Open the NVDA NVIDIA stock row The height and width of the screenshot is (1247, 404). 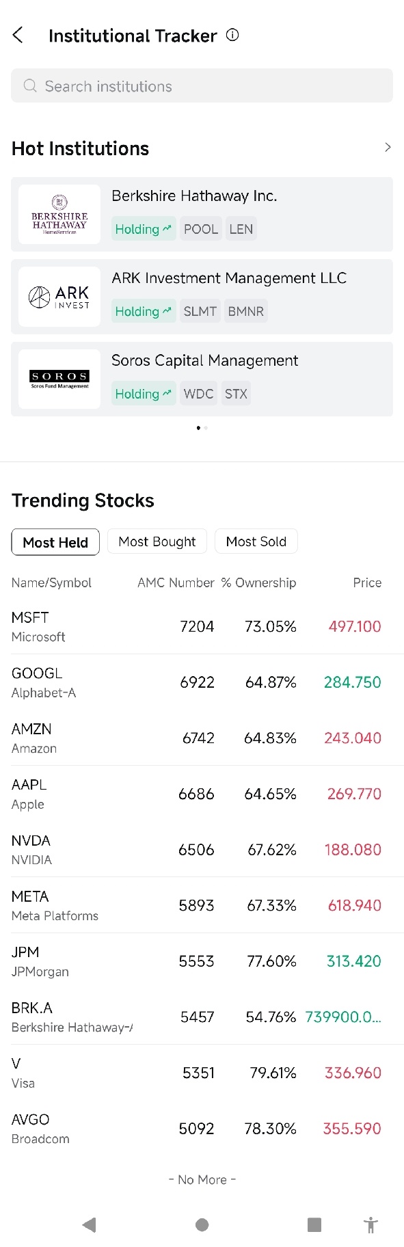[202, 850]
